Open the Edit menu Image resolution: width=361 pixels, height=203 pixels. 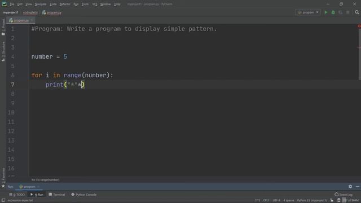coord(20,4)
